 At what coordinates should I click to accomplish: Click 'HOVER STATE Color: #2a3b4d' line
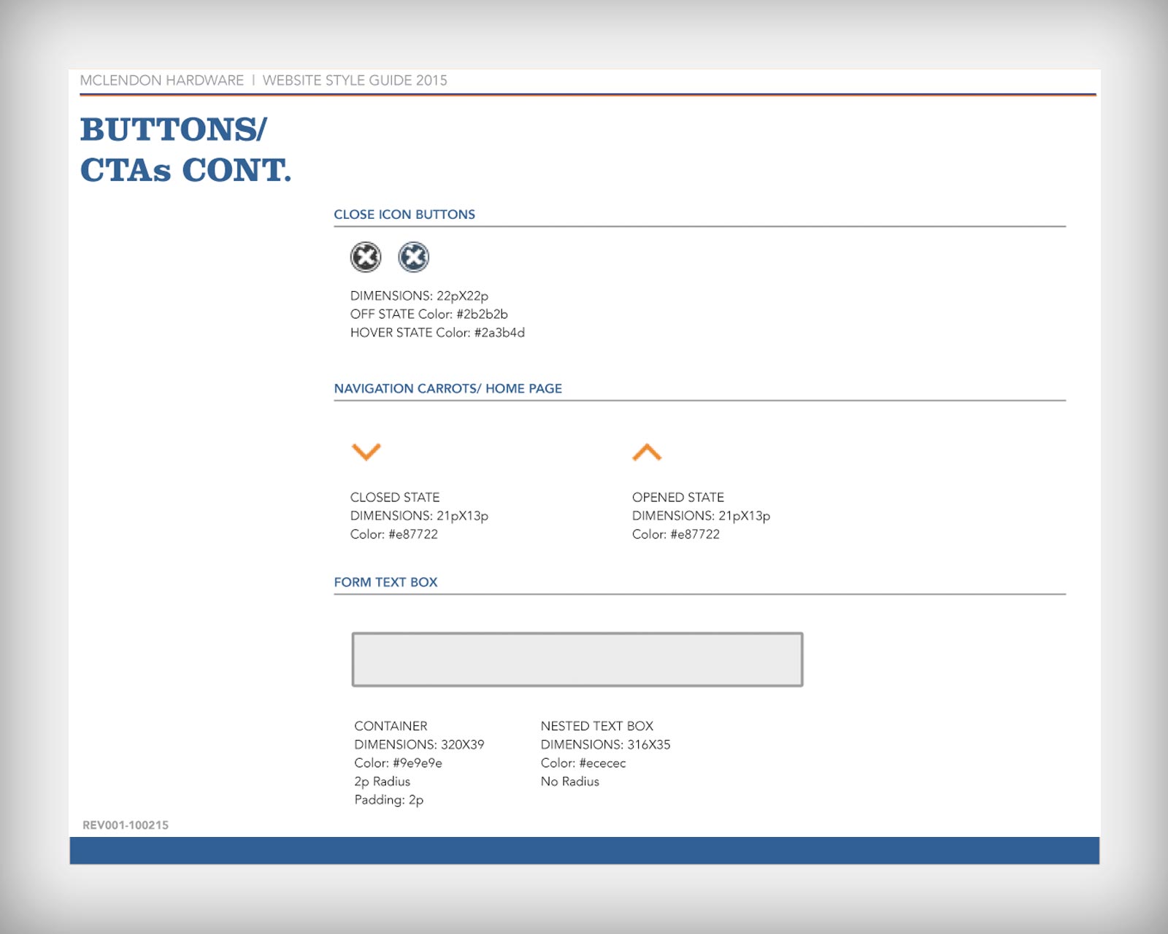coord(437,333)
